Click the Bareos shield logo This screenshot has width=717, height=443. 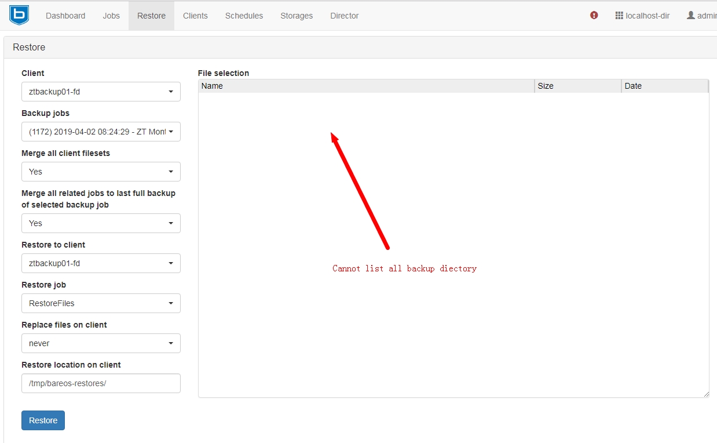click(x=19, y=15)
